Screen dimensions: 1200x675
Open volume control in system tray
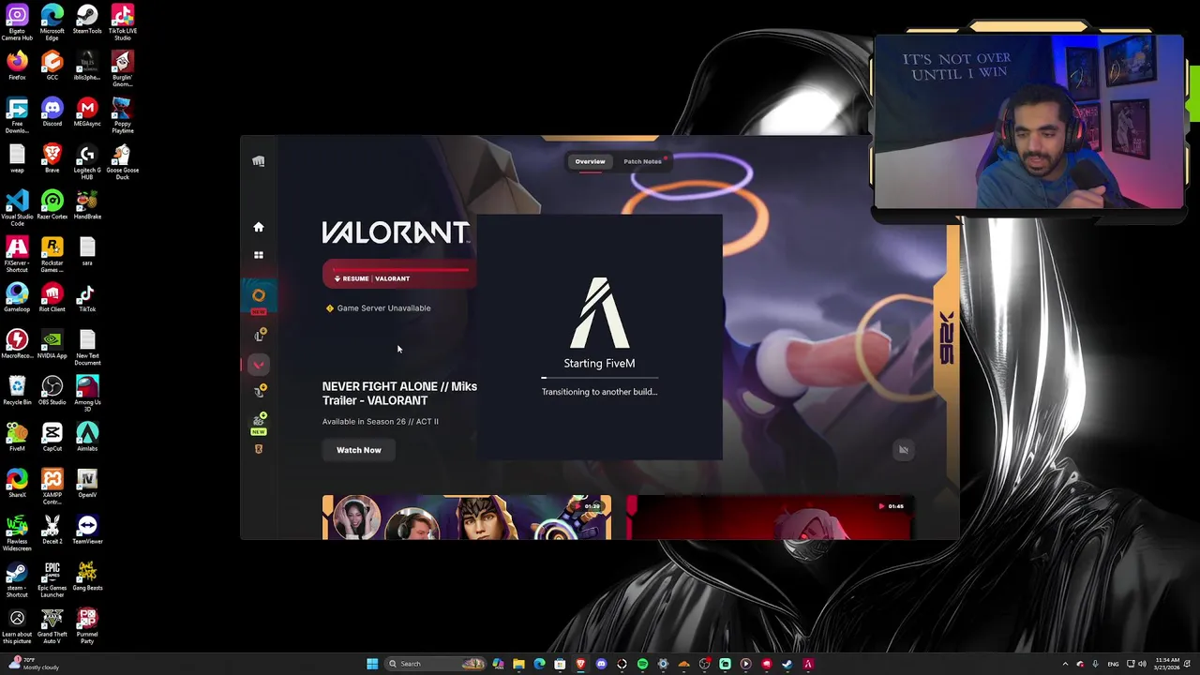tap(1142, 664)
